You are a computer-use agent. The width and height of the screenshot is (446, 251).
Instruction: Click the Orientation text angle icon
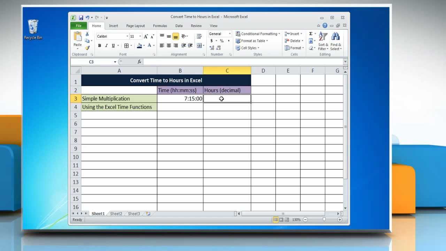point(184,36)
